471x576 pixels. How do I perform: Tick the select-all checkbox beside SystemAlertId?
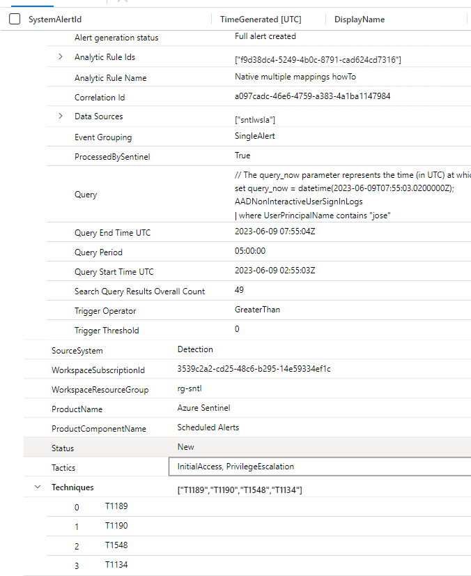(15, 20)
